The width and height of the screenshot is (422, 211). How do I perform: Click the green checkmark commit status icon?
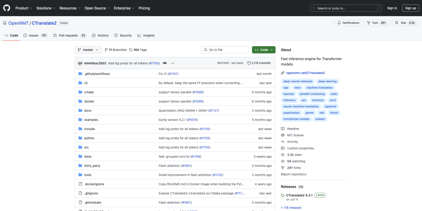173,63
